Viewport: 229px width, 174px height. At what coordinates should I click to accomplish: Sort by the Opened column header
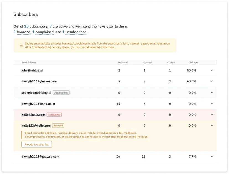tap(147, 63)
